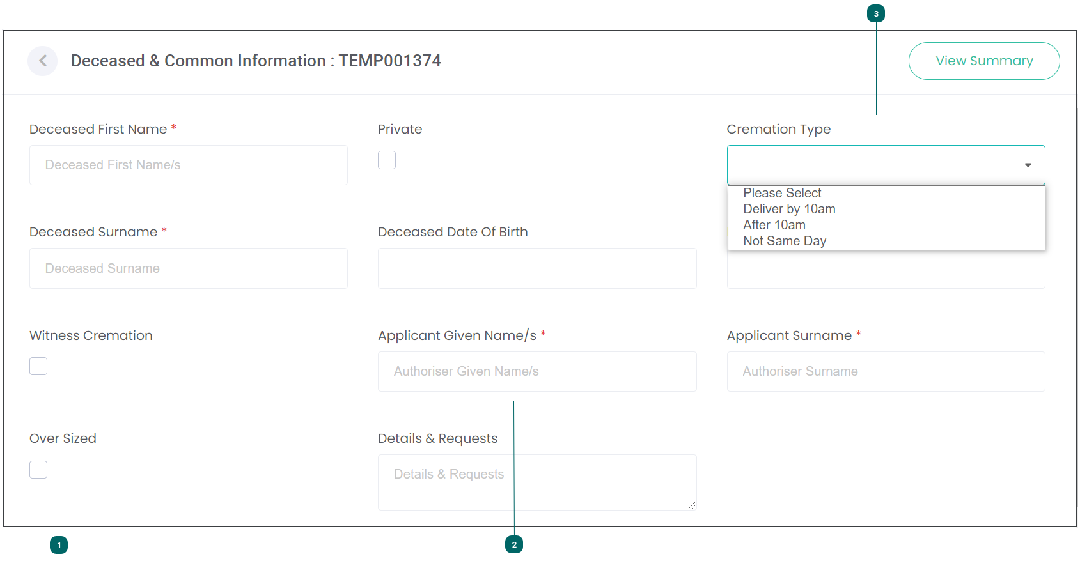Focus the Applicant Given Name/s field
The width and height of the screenshot is (1080, 561).
coord(537,371)
